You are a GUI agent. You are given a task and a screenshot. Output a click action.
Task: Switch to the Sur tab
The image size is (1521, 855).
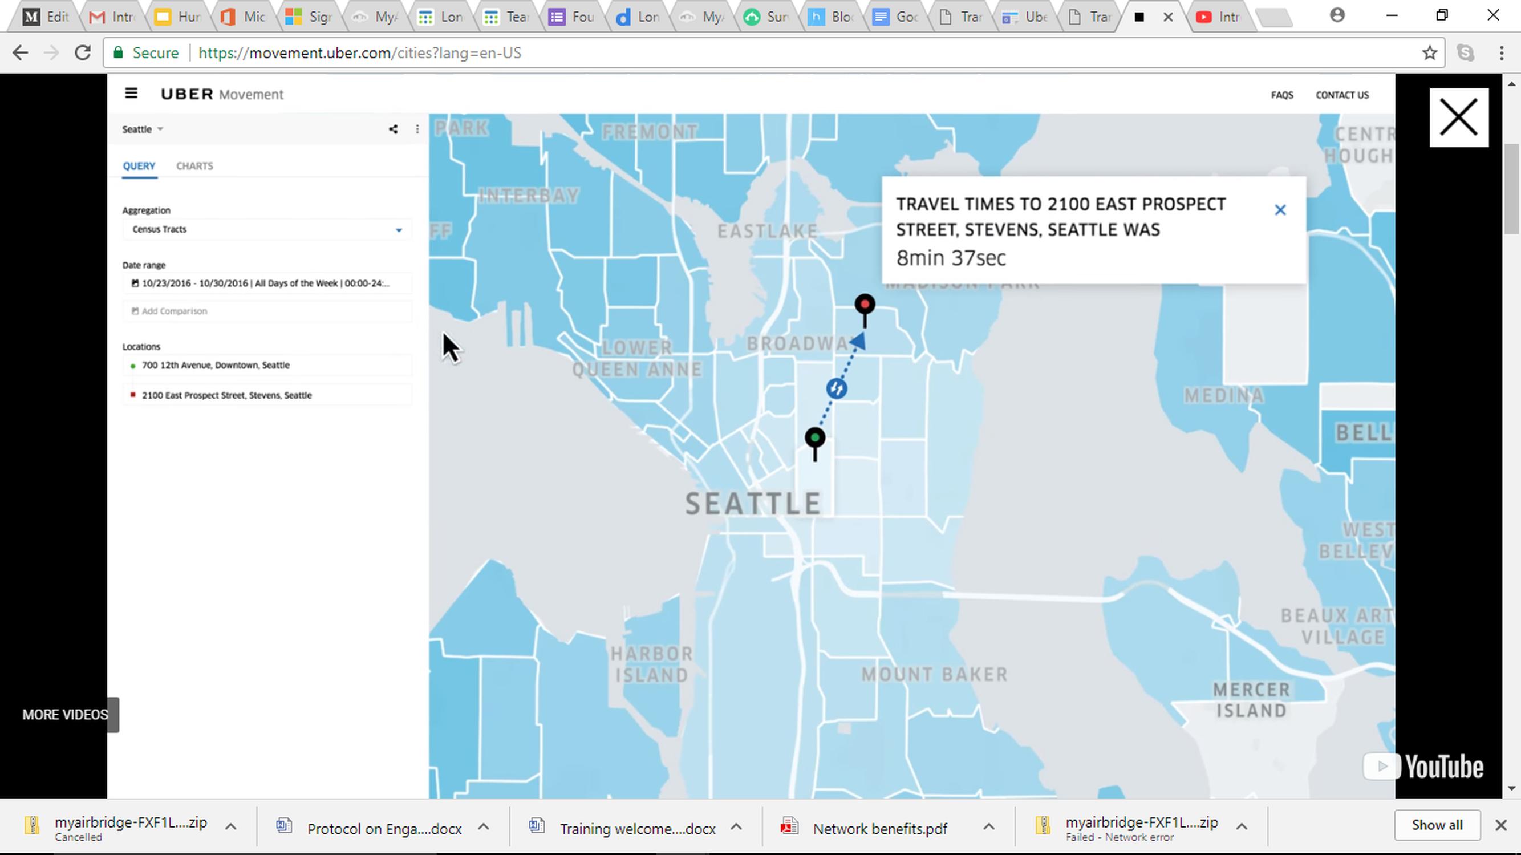767,17
